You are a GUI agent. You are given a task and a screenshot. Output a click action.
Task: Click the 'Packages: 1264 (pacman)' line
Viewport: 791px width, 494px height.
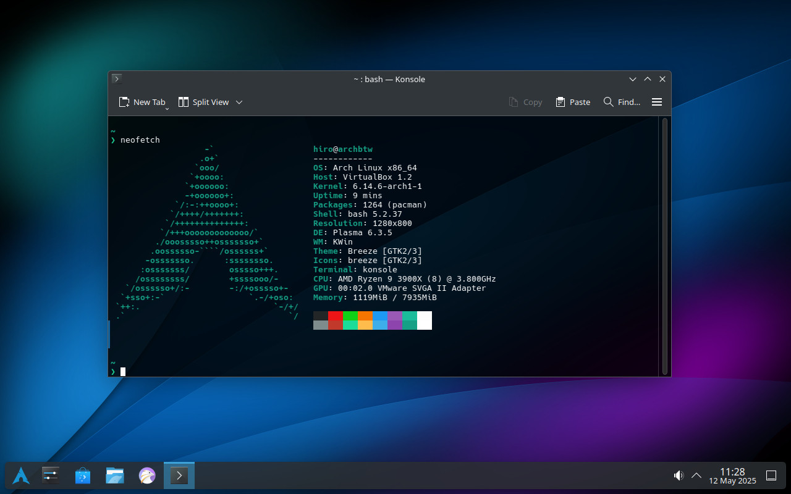370,205
